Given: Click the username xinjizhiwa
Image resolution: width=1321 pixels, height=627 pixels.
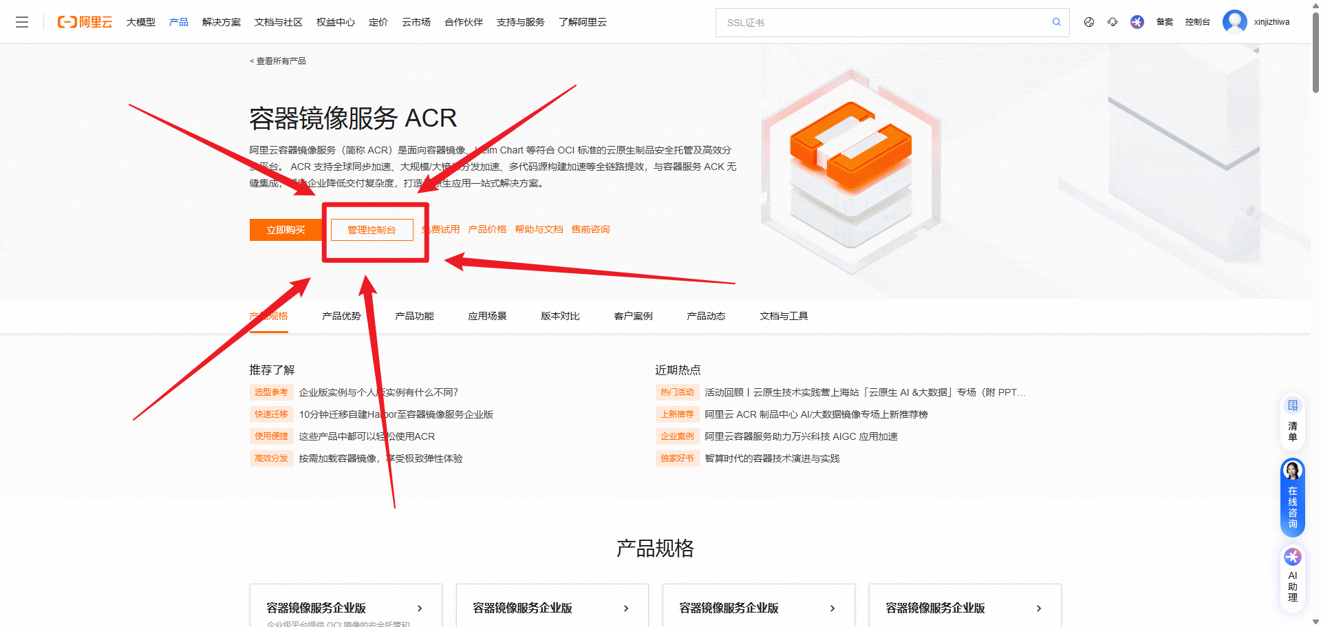Looking at the screenshot, I should [x=1271, y=22].
